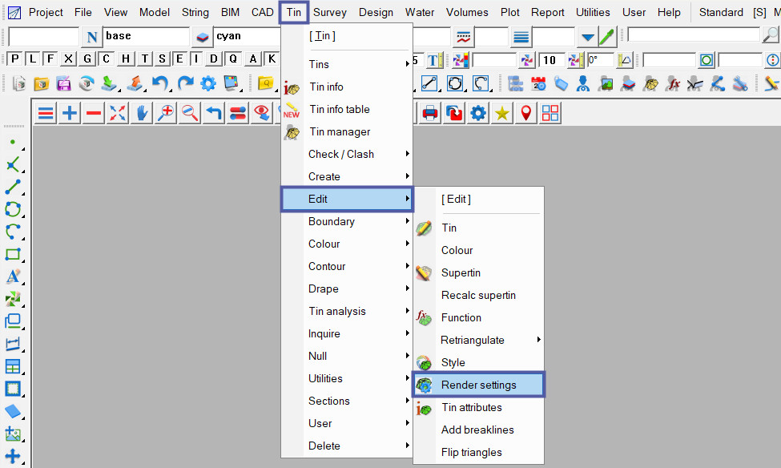Click the Render settings menu entry
This screenshot has height=468, width=781.
pos(478,385)
